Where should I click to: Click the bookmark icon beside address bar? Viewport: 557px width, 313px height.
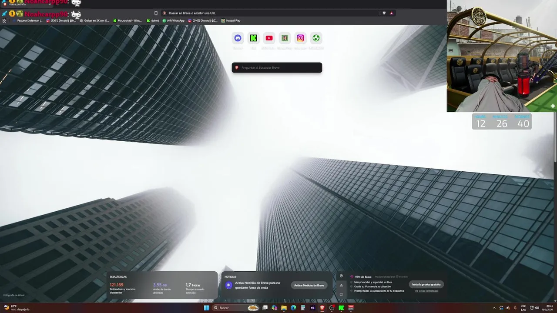click(x=156, y=13)
